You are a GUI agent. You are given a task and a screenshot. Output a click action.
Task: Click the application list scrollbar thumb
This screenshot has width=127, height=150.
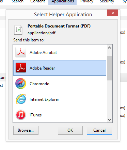[109, 68]
